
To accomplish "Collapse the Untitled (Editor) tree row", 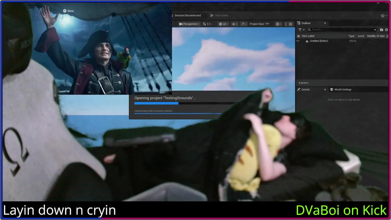I will tap(298, 41).
